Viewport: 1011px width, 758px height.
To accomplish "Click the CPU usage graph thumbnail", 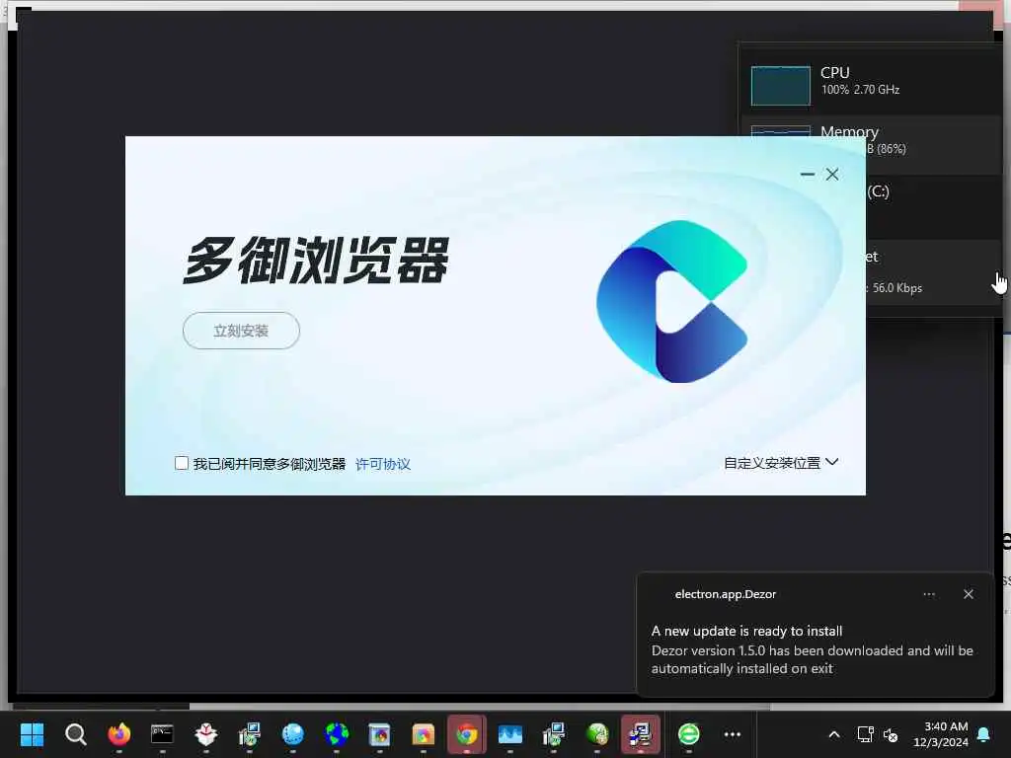I will click(x=780, y=85).
